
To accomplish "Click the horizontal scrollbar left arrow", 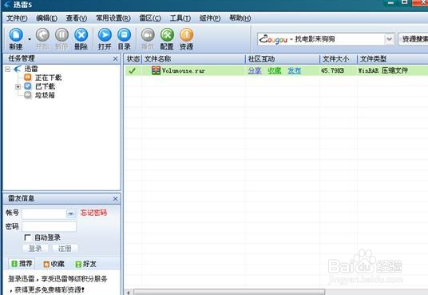I will click(x=129, y=293).
